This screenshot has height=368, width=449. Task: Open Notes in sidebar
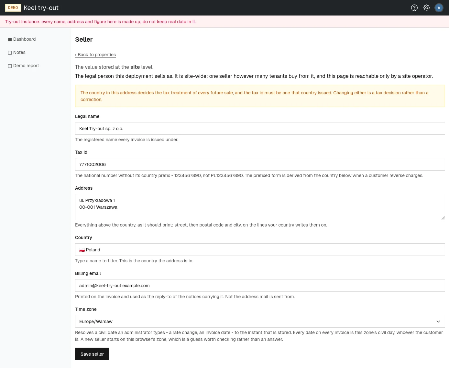(19, 52)
